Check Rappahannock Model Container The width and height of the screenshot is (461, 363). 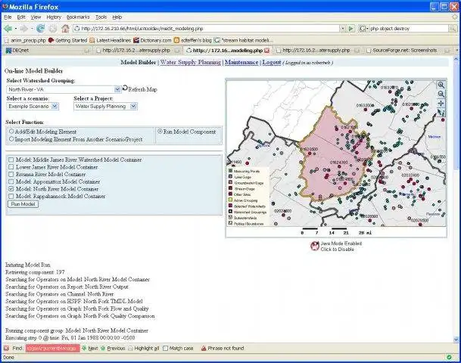click(11, 196)
